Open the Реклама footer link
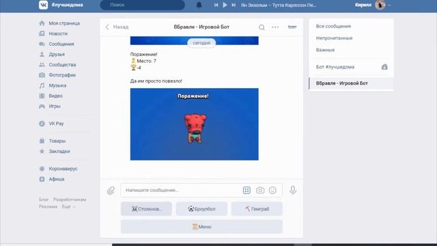Image resolution: width=437 pixels, height=246 pixels. pos(48,206)
